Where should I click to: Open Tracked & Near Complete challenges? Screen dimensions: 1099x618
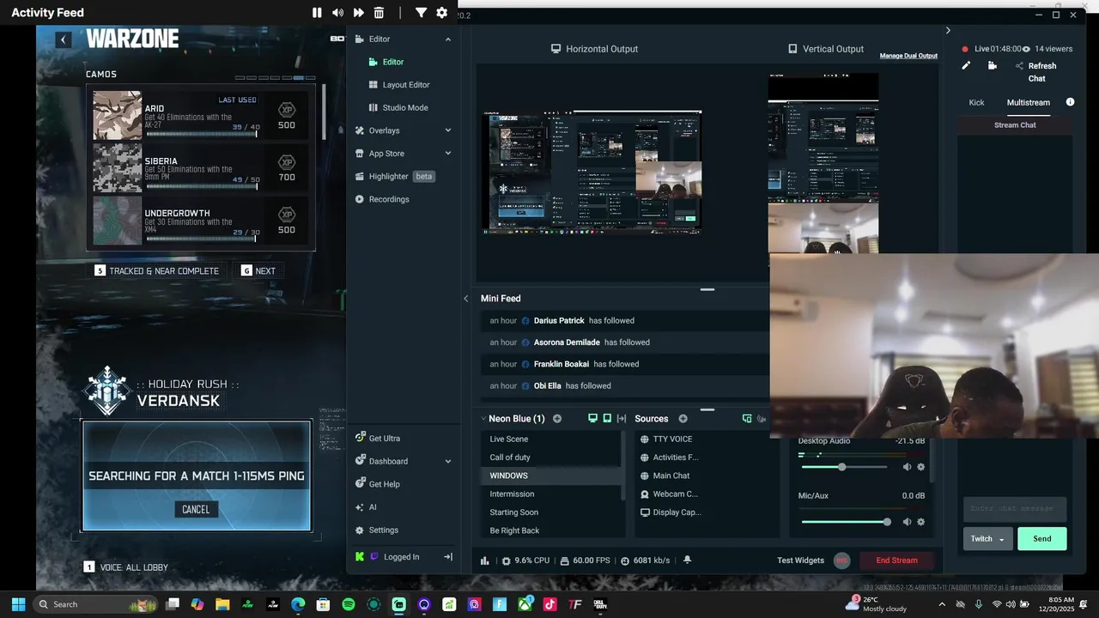157,270
